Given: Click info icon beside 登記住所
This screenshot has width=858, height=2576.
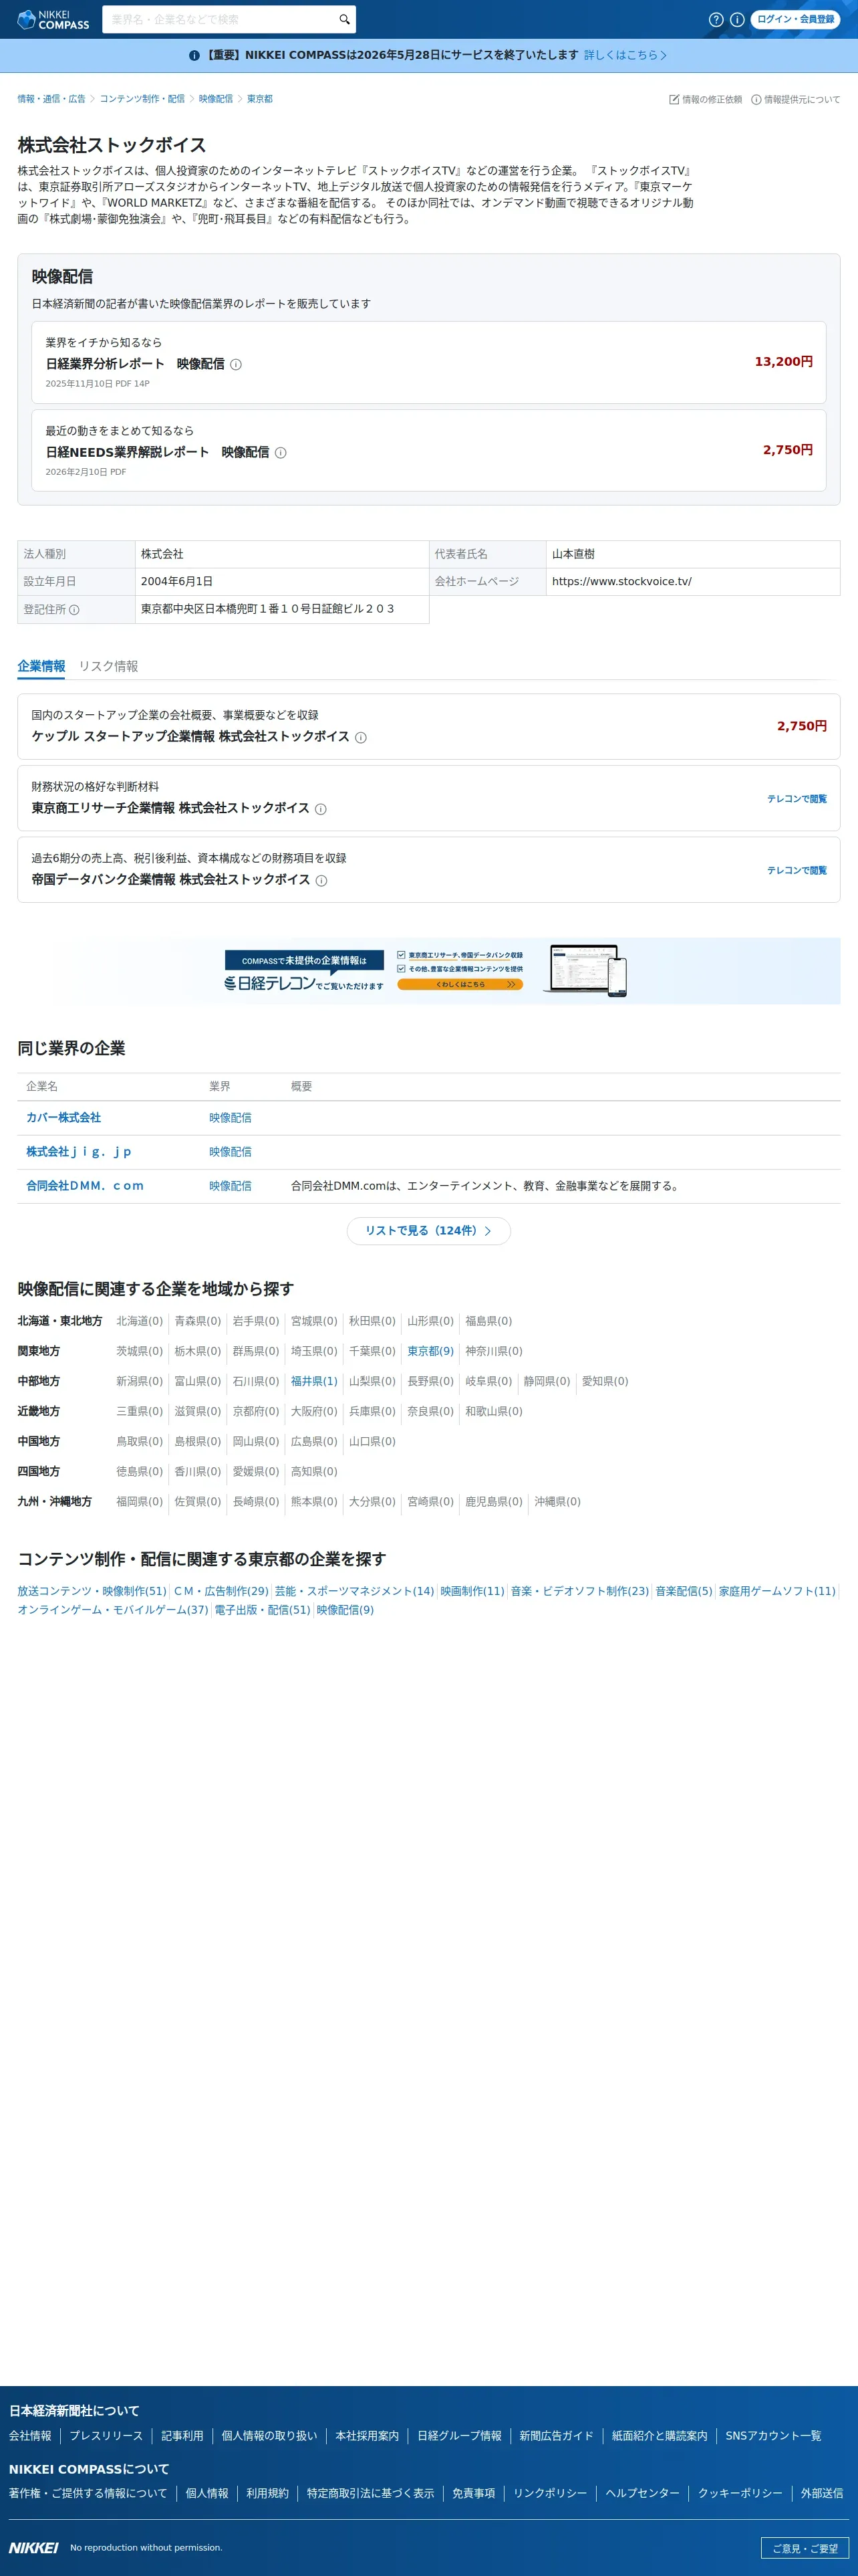Looking at the screenshot, I should tap(74, 610).
